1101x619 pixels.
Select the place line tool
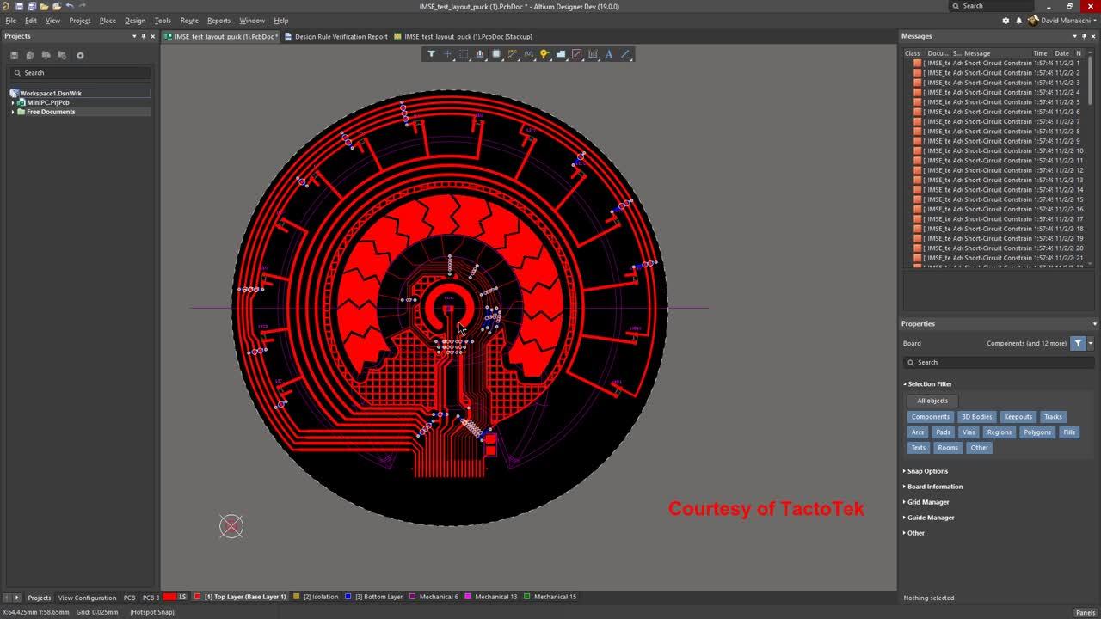point(625,54)
